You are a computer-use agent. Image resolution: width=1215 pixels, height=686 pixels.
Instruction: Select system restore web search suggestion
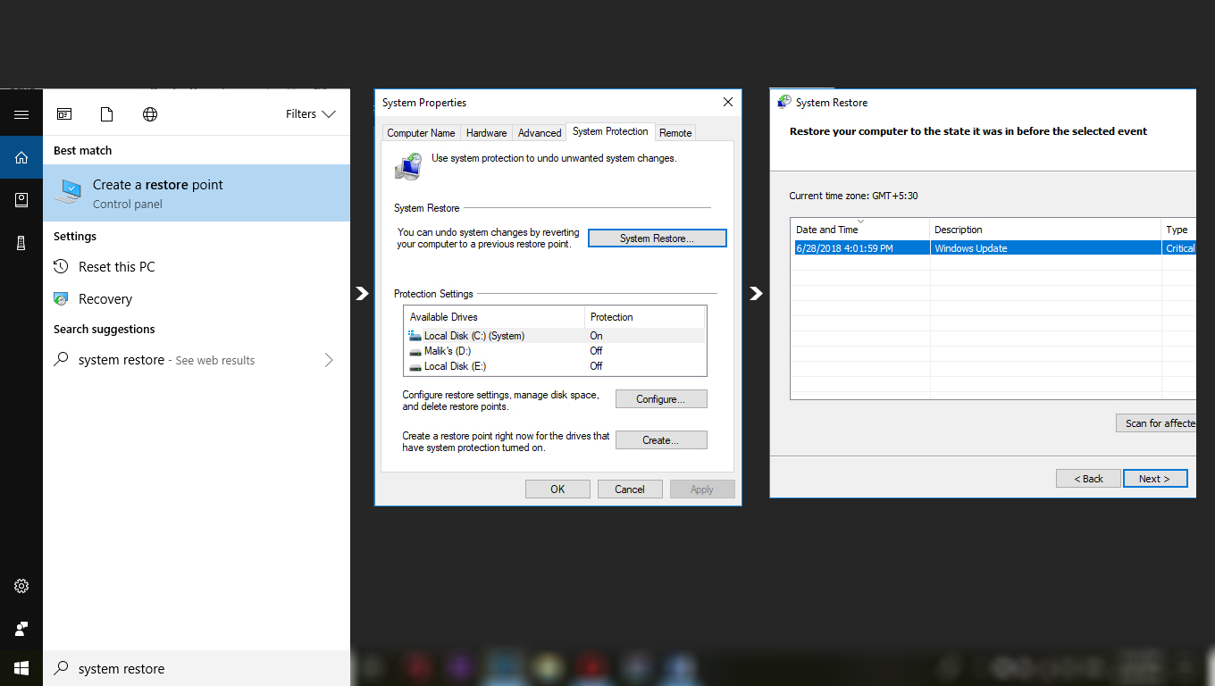coord(197,360)
